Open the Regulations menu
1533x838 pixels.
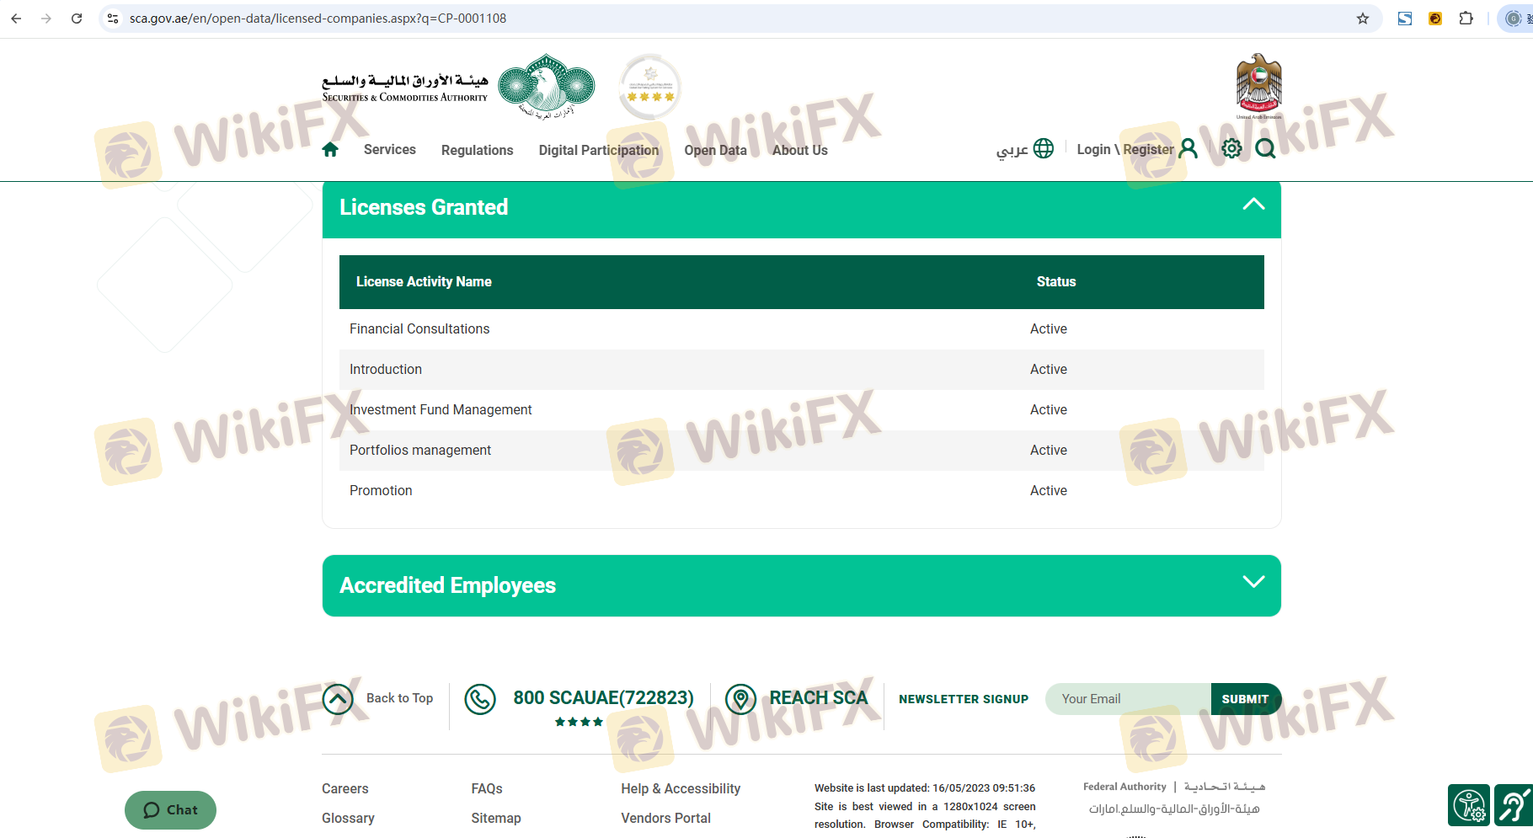pyautogui.click(x=477, y=151)
